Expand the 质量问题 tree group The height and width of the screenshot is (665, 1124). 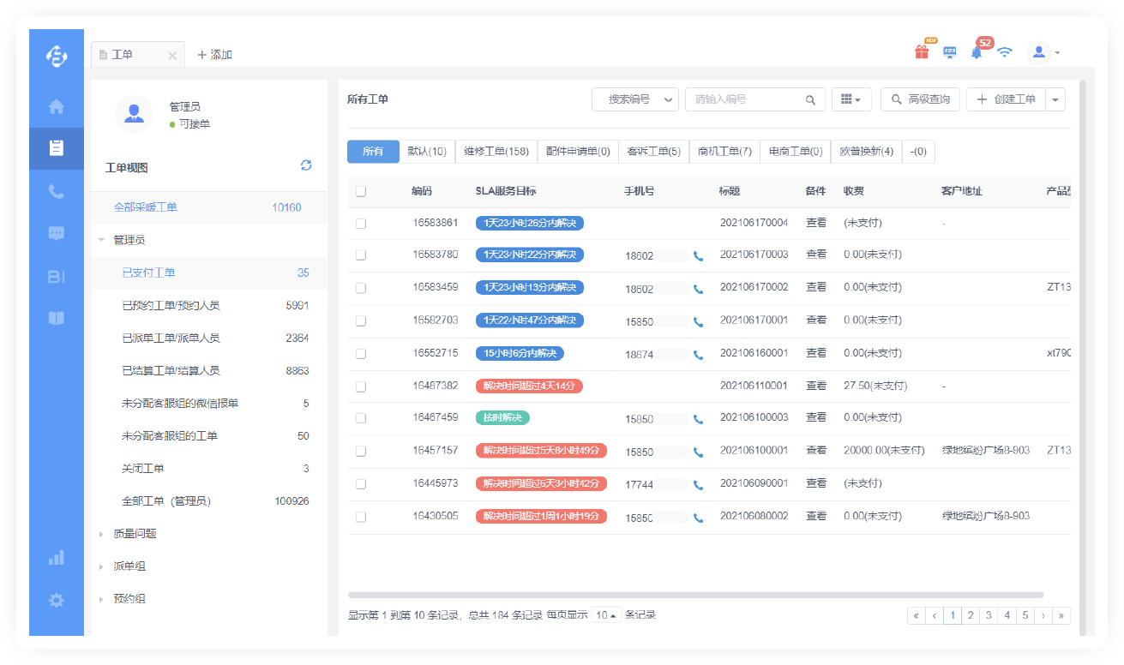[x=102, y=534]
